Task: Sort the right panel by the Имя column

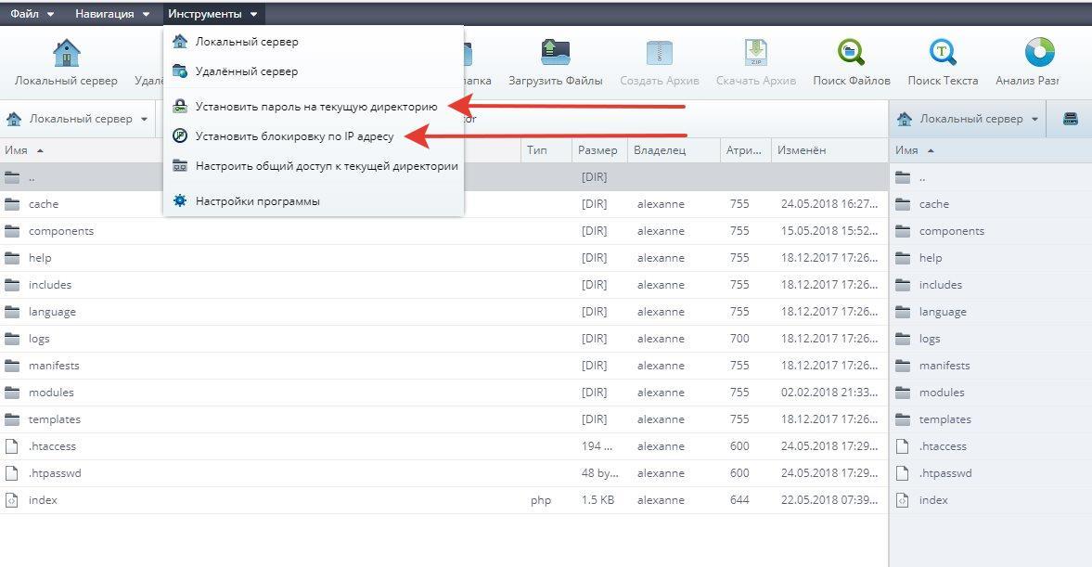Action: coord(915,150)
